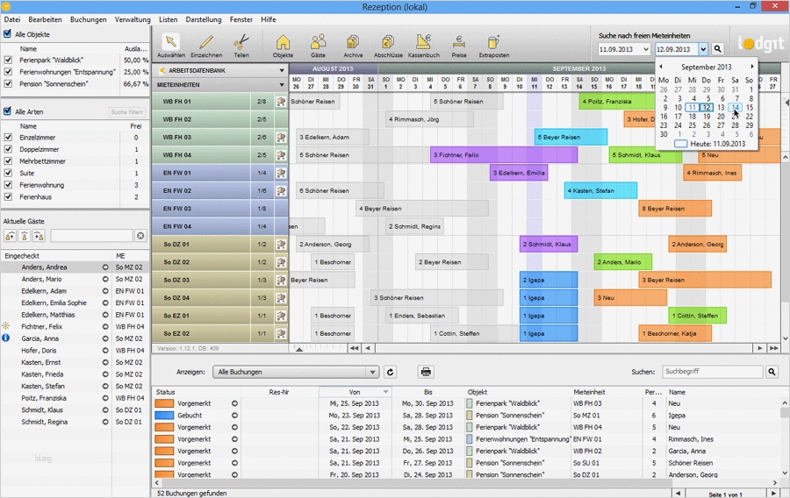The height and width of the screenshot is (498, 790).
Task: Open the Bearbeiten menu
Action: (x=45, y=19)
